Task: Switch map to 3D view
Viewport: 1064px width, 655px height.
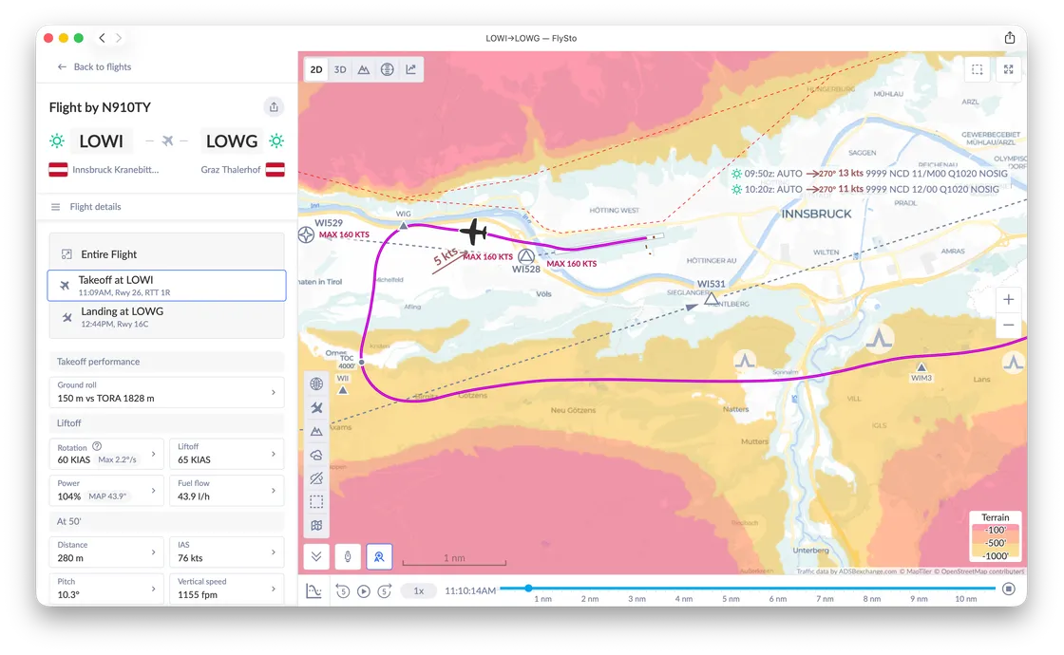Action: tap(340, 69)
